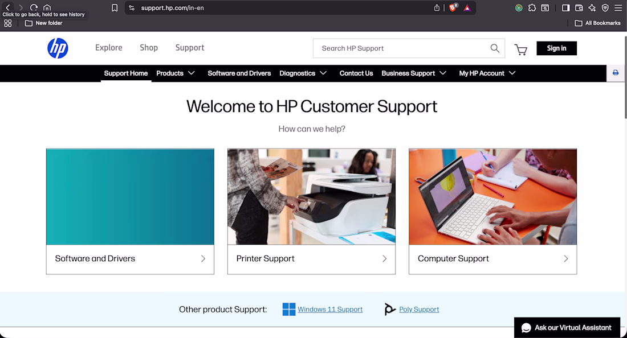Toggle the browser sidebar panel icon
Image resolution: width=627 pixels, height=338 pixels.
pyautogui.click(x=565, y=7)
